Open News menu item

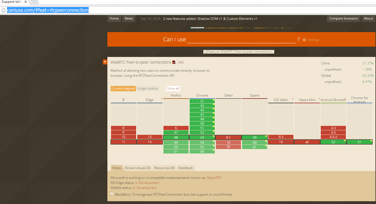point(129,18)
